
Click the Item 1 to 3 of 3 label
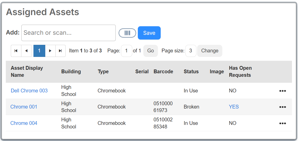[85, 51]
